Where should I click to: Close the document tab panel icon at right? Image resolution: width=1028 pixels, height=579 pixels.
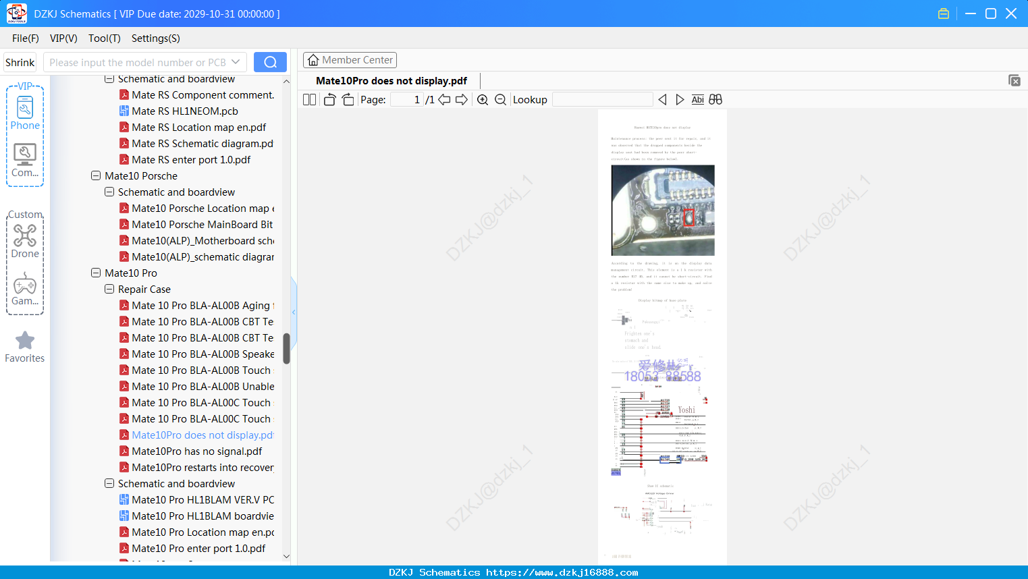point(1014,80)
